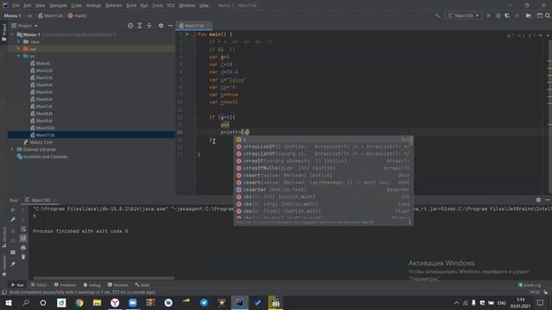Collapse the src folder
This screenshot has height=310, width=552.
(x=19, y=56)
